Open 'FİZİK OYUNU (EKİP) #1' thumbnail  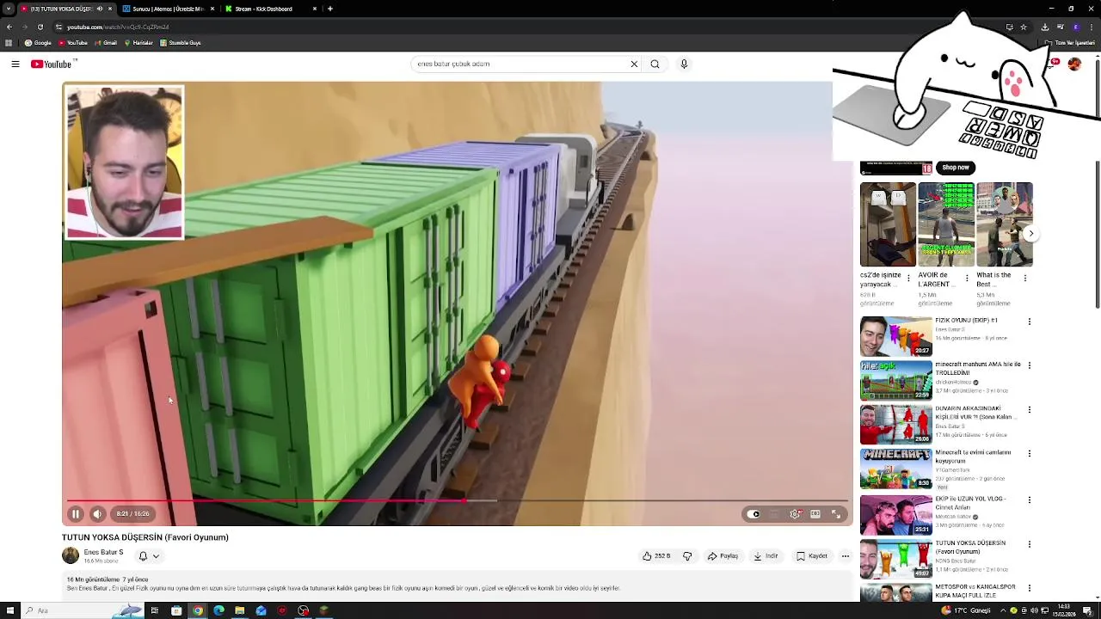(895, 336)
